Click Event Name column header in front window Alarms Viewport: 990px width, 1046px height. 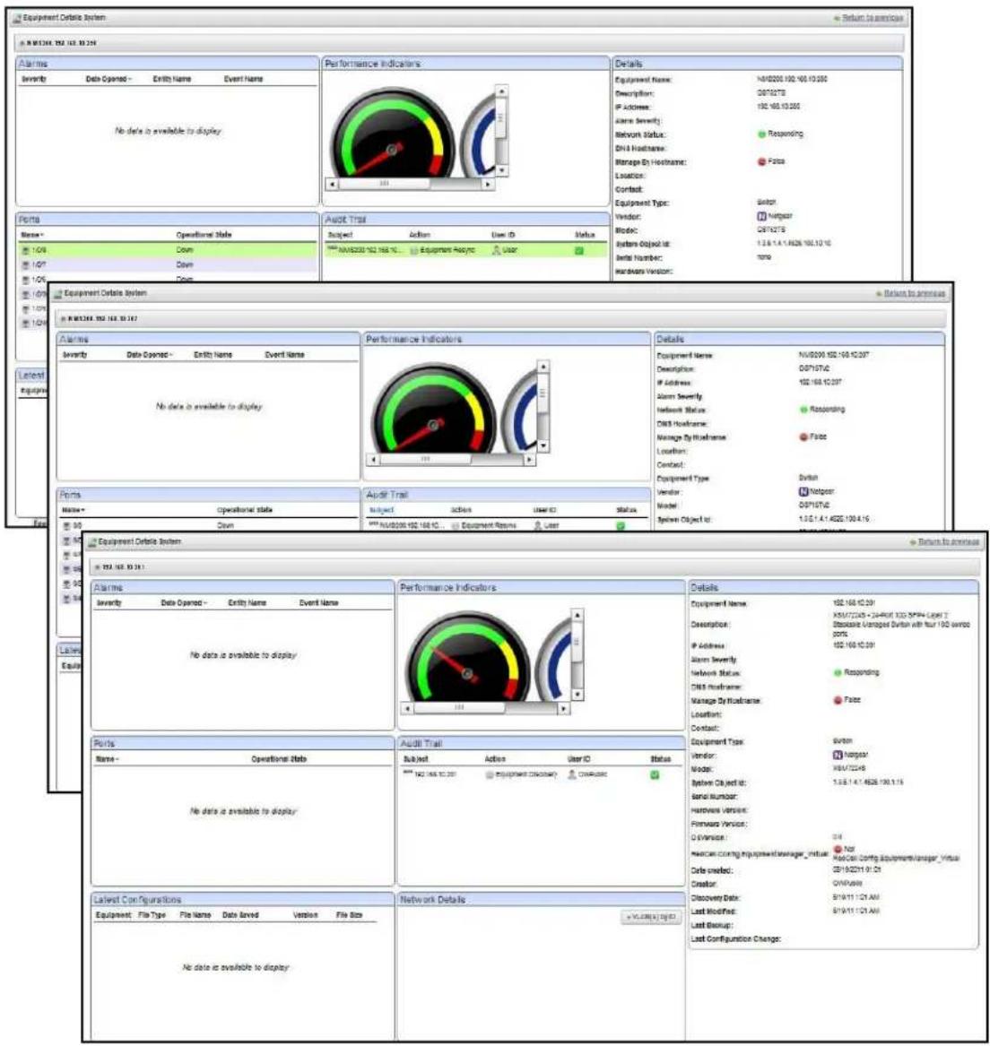tap(318, 603)
